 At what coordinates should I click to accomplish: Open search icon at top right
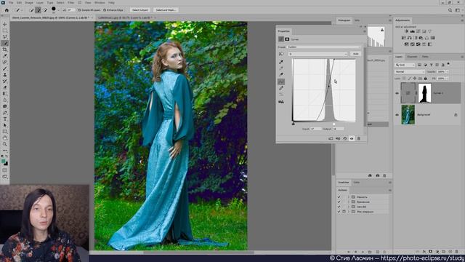[x=450, y=10]
